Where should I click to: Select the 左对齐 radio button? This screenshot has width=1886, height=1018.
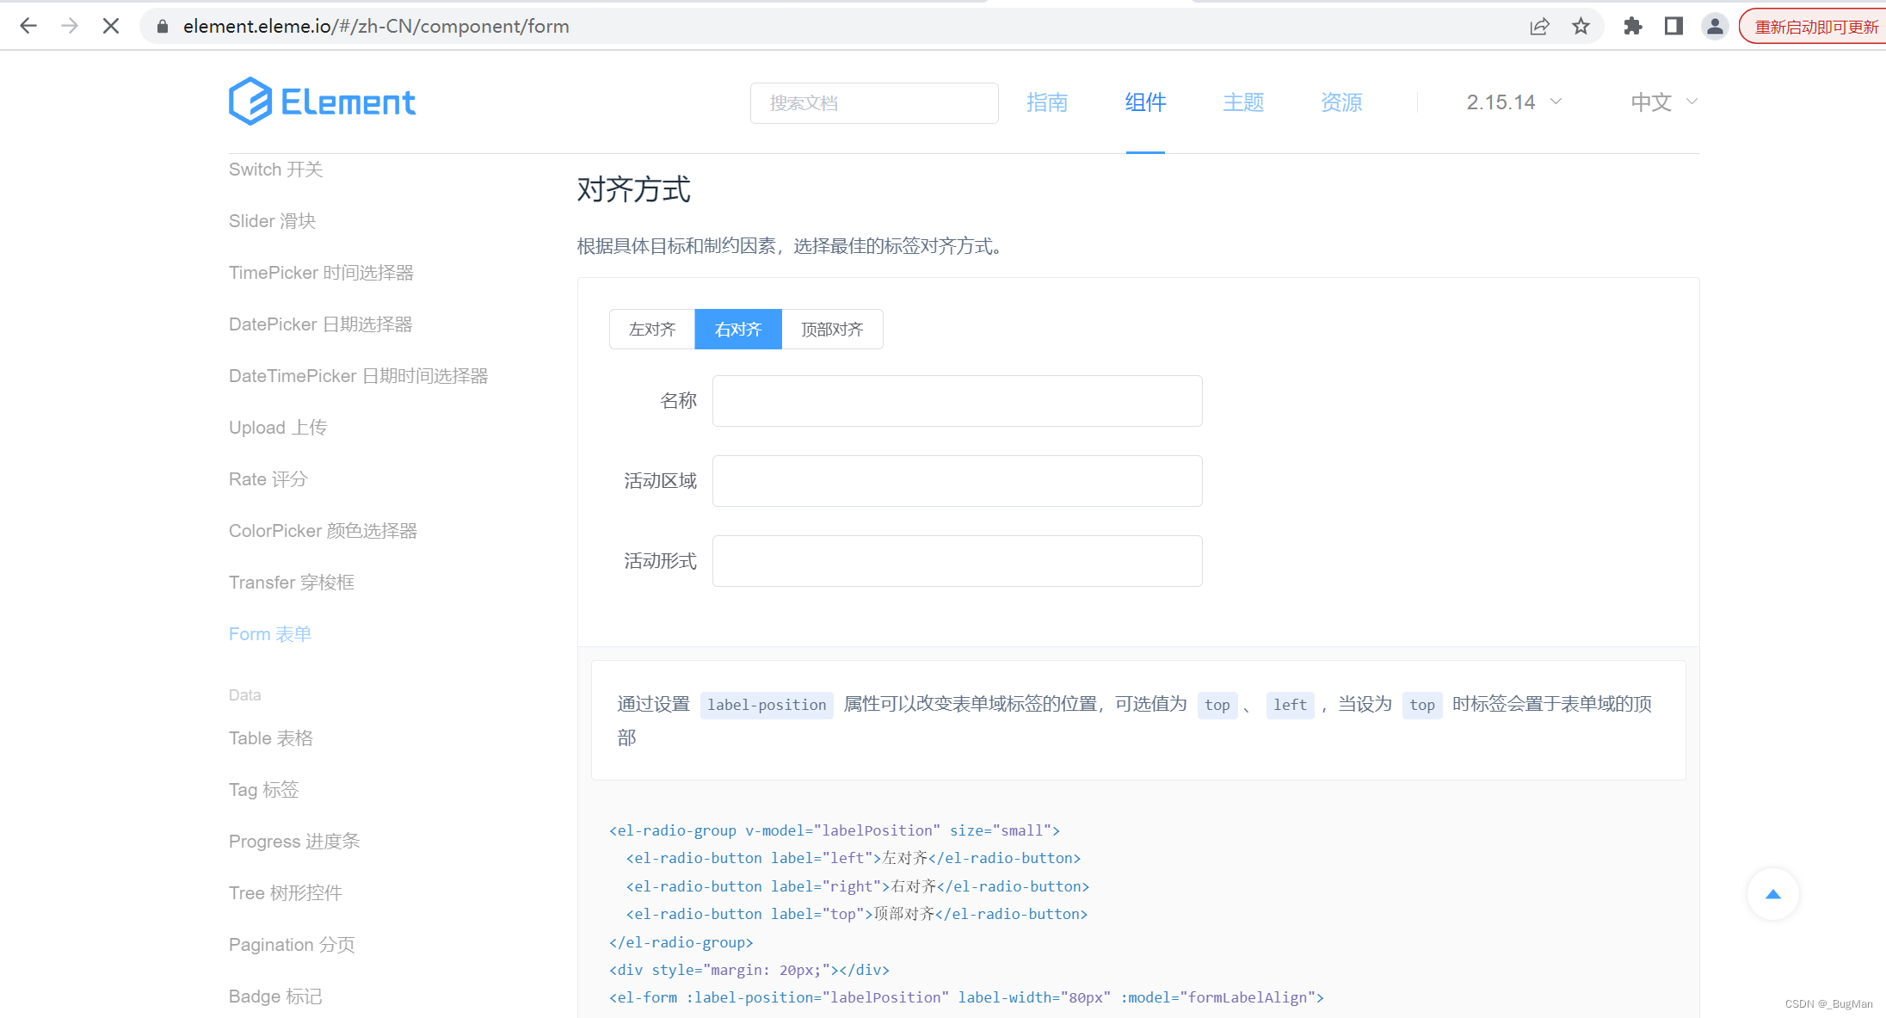tap(652, 329)
